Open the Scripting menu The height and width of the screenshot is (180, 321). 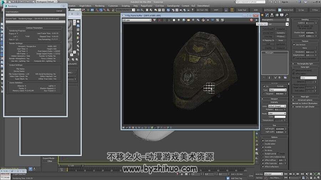tap(126, 6)
